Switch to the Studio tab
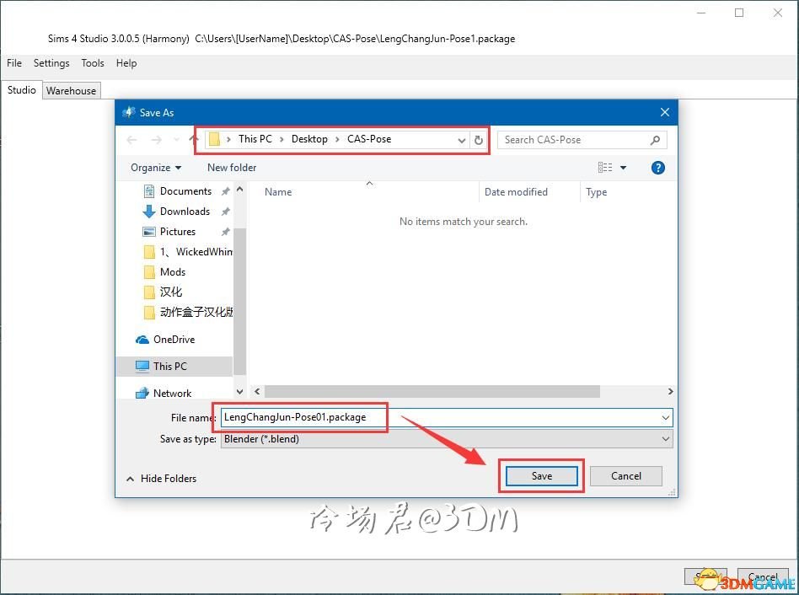 [x=21, y=90]
